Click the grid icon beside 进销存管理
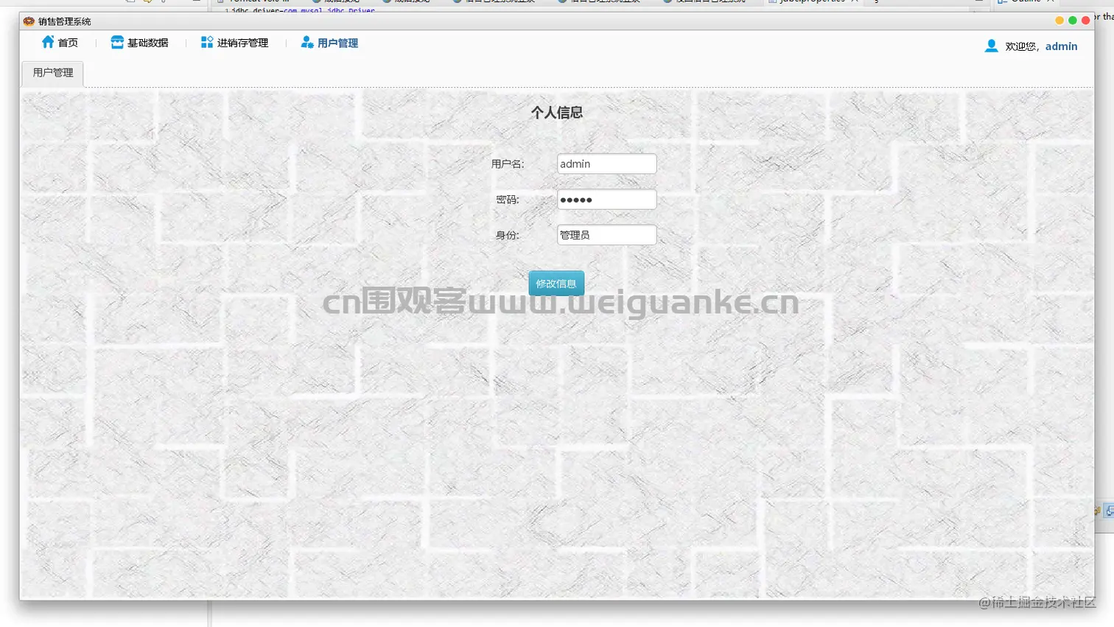The width and height of the screenshot is (1114, 627). tap(207, 42)
